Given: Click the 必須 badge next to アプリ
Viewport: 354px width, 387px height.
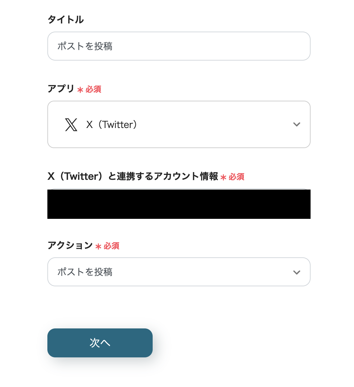Looking at the screenshot, I should tap(93, 89).
